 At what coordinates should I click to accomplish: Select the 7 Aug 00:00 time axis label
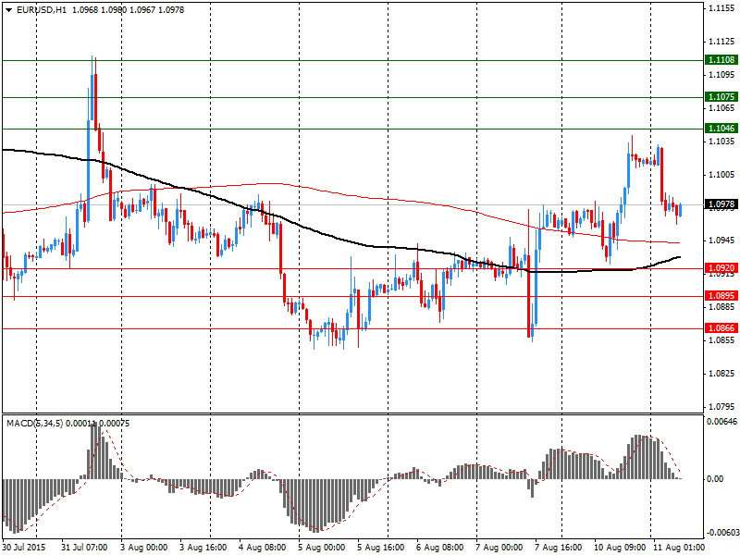tap(499, 548)
